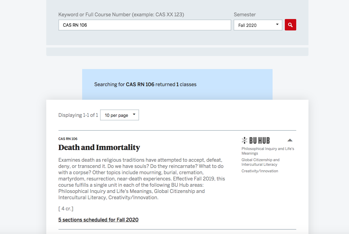
Task: Click the 4 cr. credits text
Action: pos(66,208)
